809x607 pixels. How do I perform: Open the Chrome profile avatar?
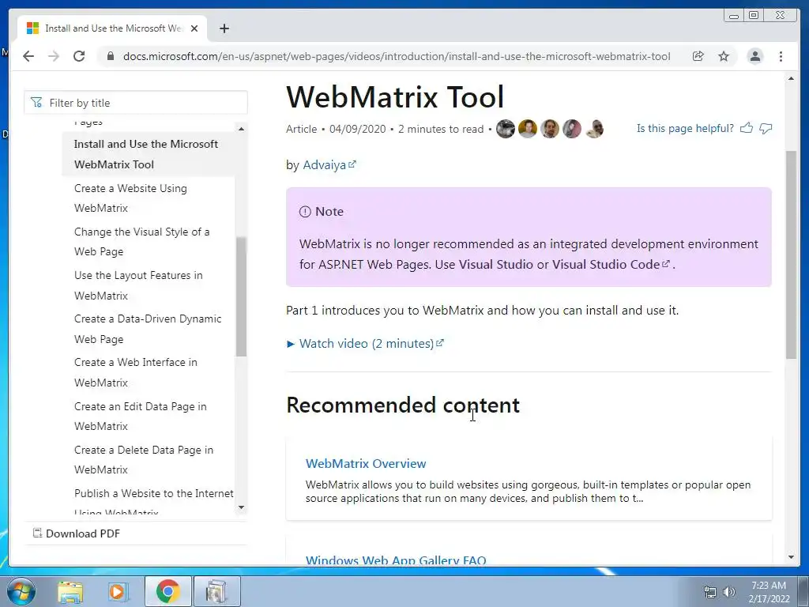click(754, 56)
